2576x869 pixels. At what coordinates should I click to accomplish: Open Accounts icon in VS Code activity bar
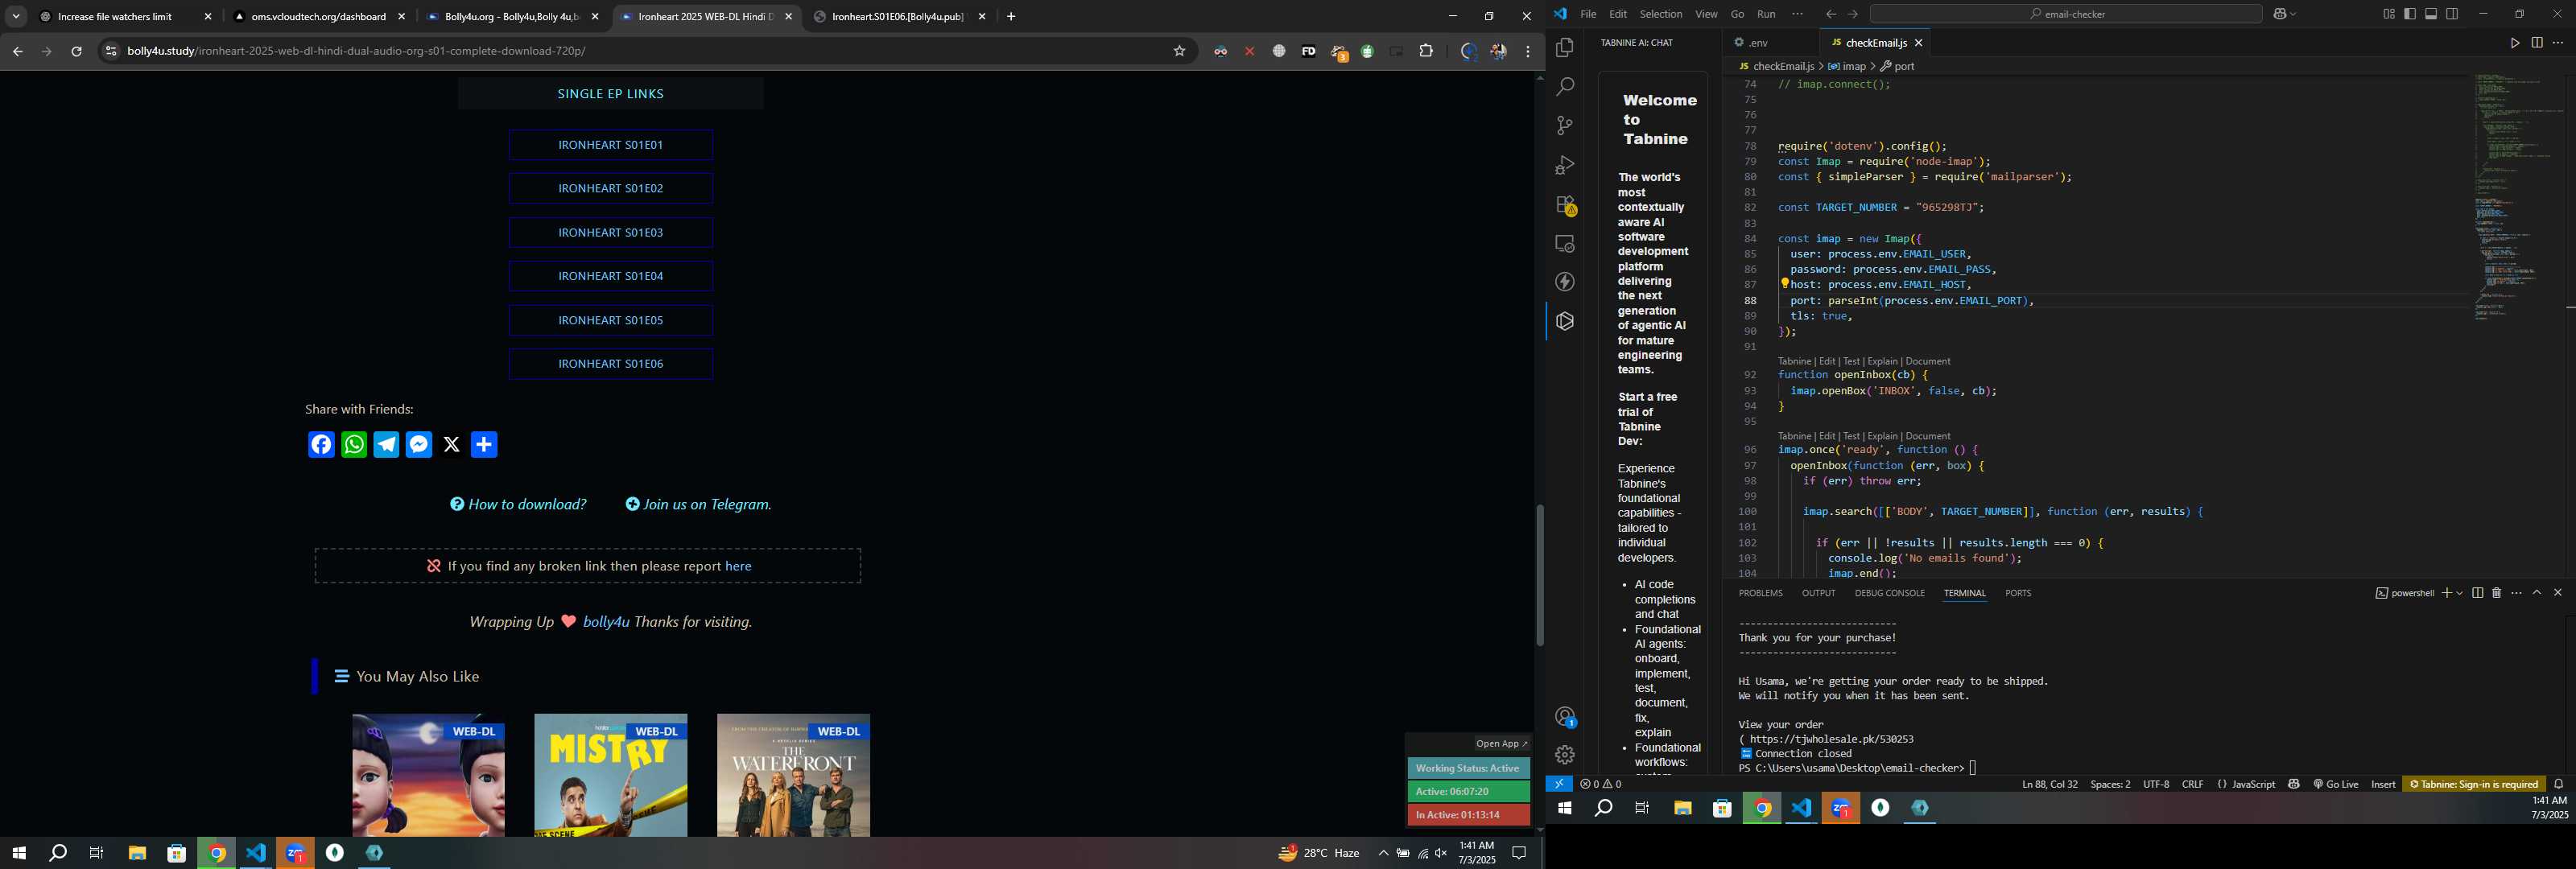click(1565, 716)
